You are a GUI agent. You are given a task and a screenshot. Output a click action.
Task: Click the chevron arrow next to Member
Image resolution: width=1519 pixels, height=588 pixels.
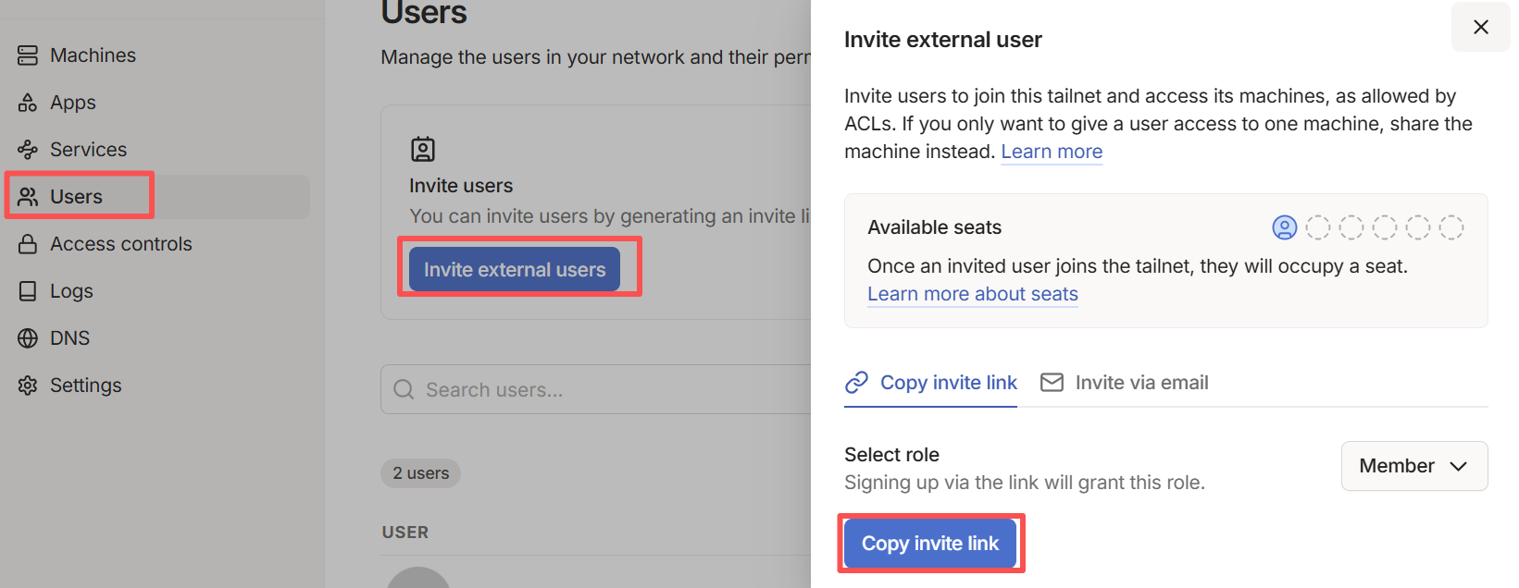pyautogui.click(x=1459, y=466)
